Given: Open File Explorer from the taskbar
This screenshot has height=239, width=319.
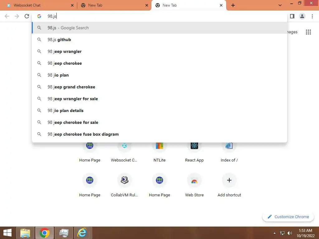Looking at the screenshot, I should [x=25, y=233].
